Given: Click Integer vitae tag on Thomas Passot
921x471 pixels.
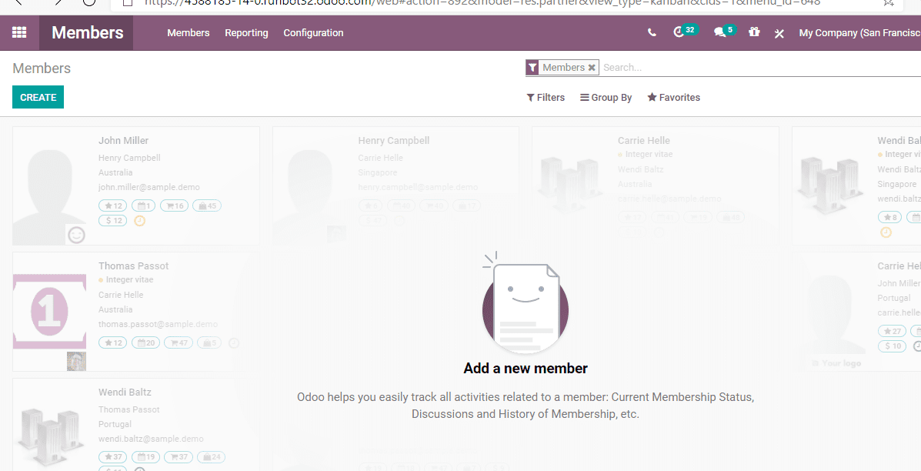Looking at the screenshot, I should pos(129,279).
